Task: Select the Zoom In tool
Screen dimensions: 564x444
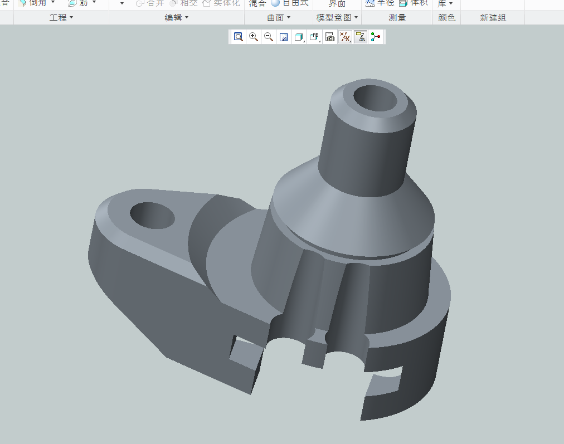Action: [254, 37]
